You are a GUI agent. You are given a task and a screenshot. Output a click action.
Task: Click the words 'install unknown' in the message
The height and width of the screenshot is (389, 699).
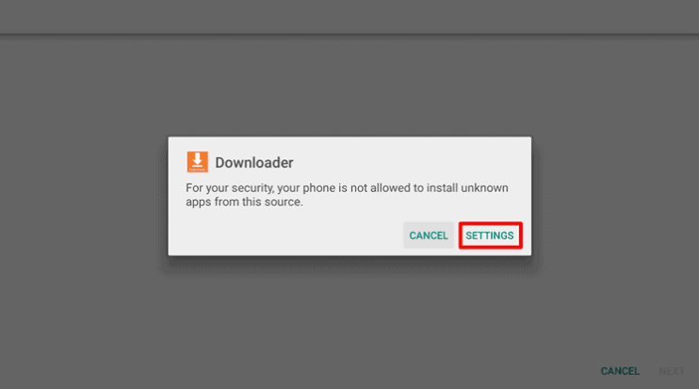point(467,187)
